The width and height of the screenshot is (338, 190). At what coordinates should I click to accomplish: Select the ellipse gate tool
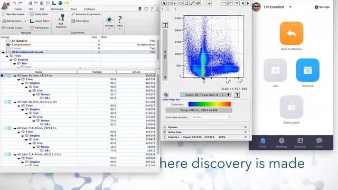tap(181, 3)
